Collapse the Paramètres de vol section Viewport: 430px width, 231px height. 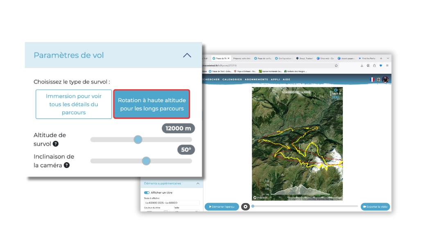click(187, 55)
